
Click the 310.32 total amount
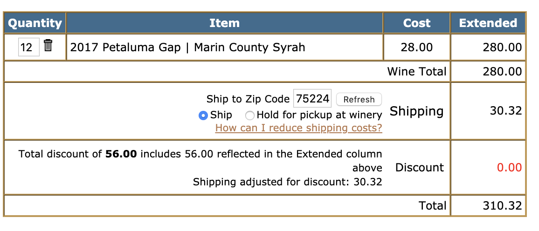(503, 205)
